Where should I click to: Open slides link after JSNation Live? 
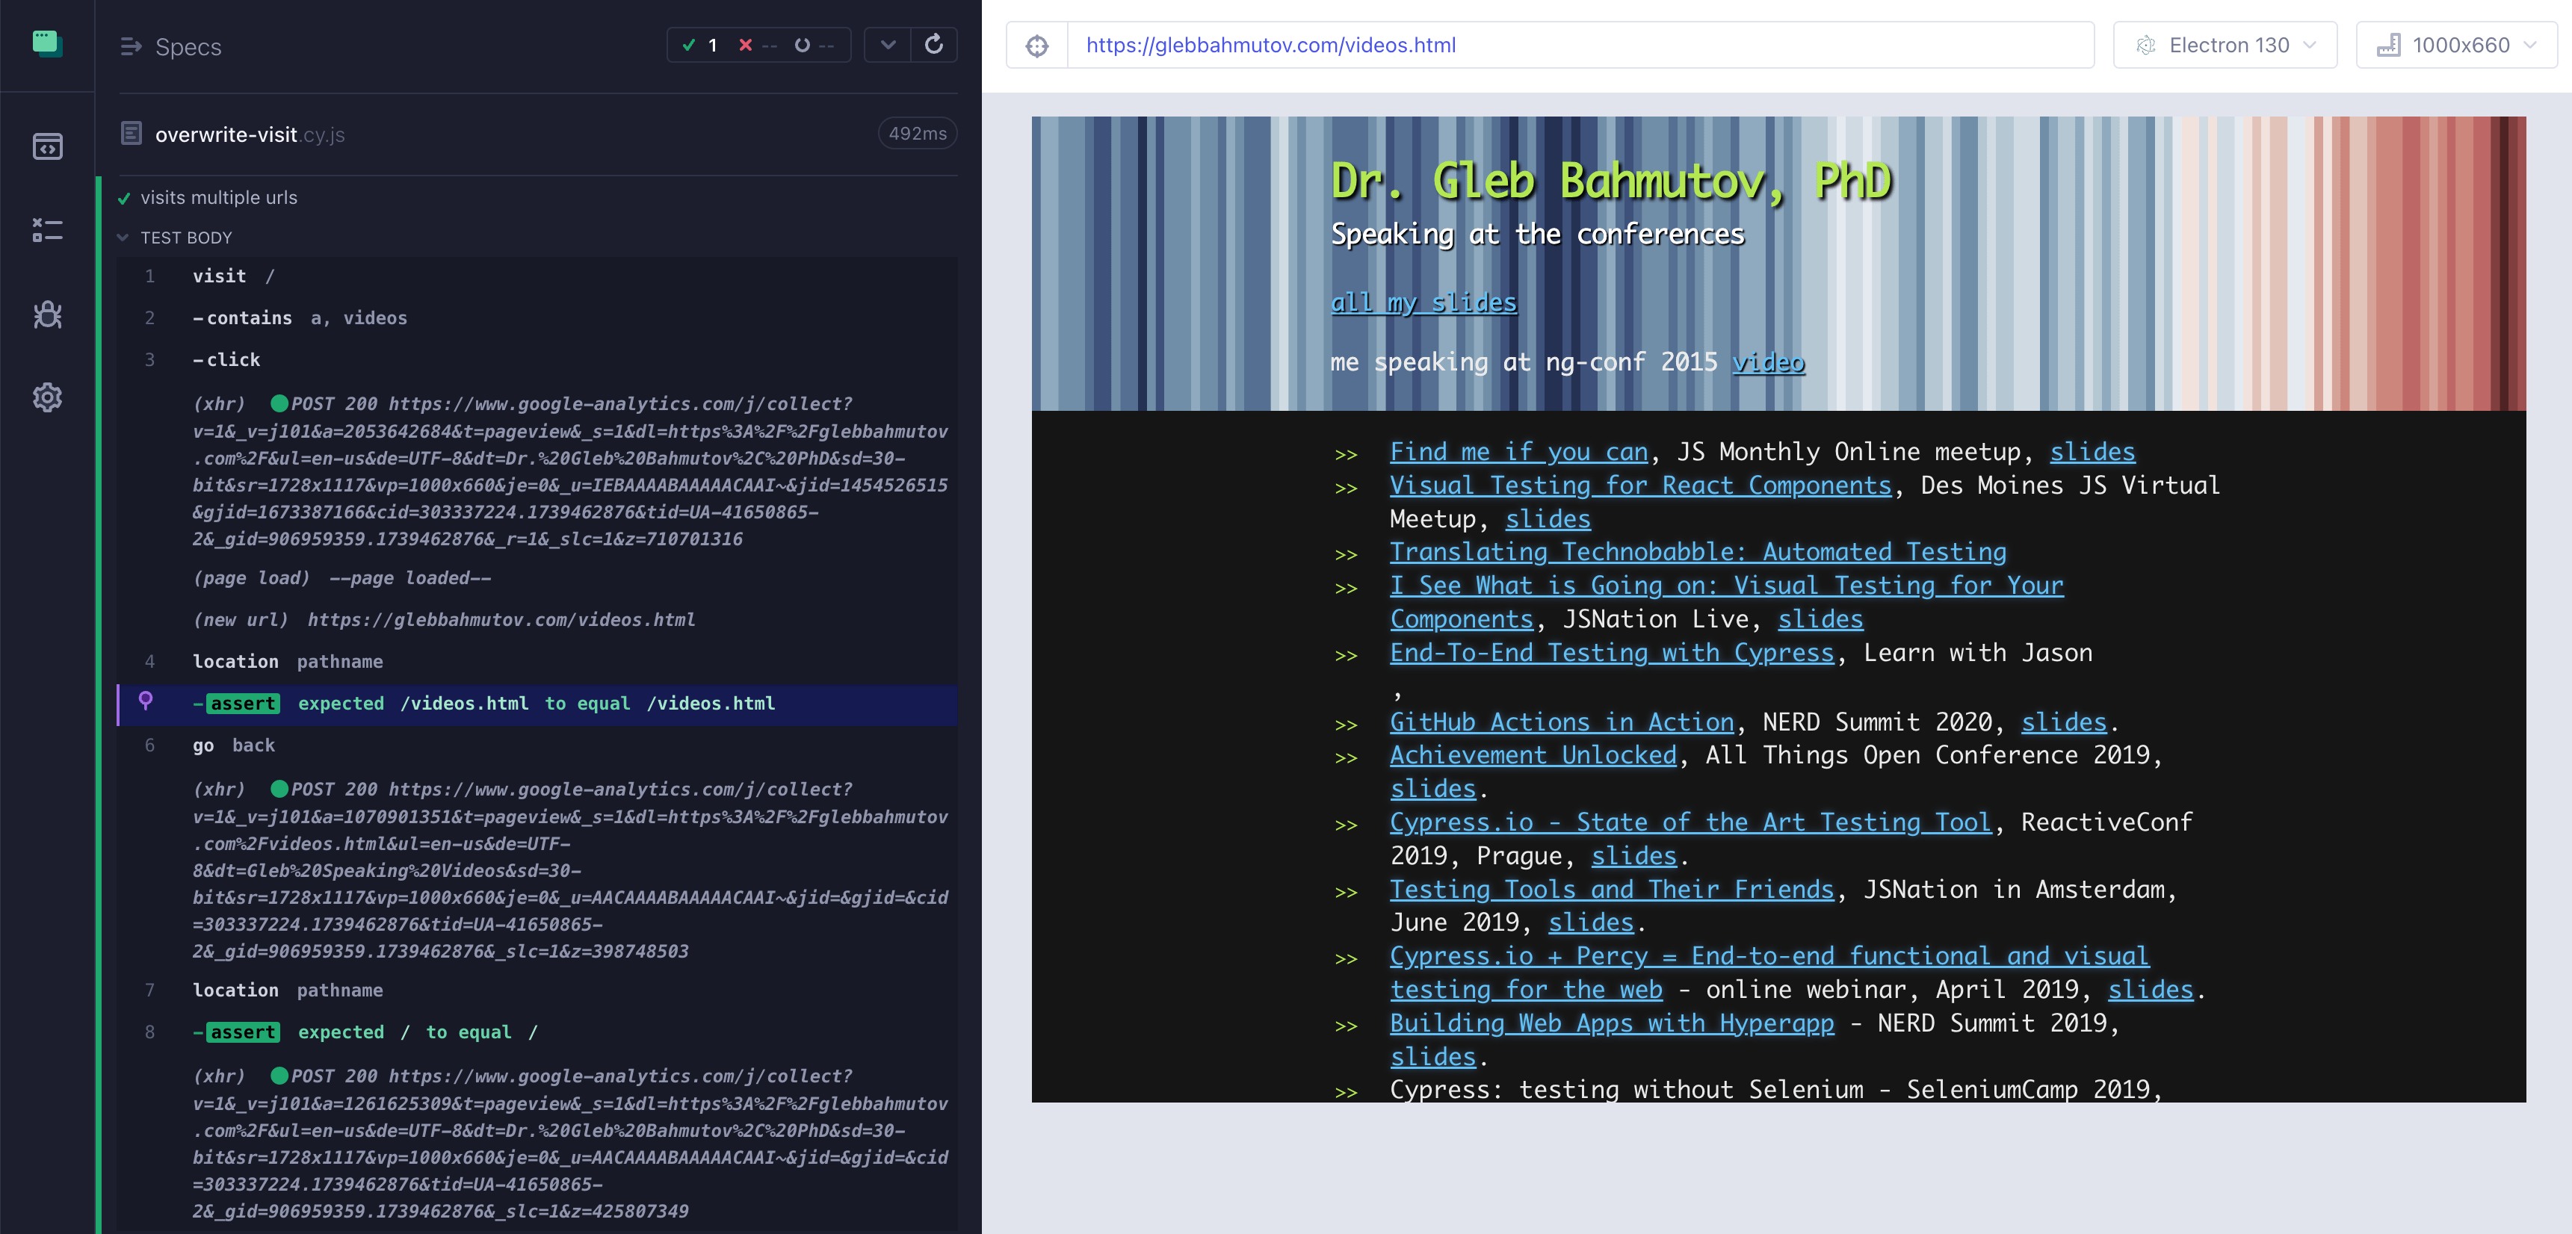[1820, 620]
